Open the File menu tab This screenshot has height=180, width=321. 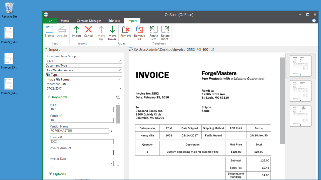tap(50, 21)
